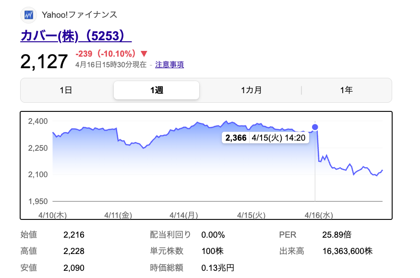Image resolution: width=420 pixels, height=278 pixels.
Task: Click the Yahoo!ファイナンス source name text
Action: pyautogui.click(x=80, y=15)
